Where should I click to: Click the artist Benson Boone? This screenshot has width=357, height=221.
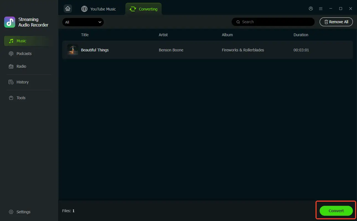(x=171, y=50)
